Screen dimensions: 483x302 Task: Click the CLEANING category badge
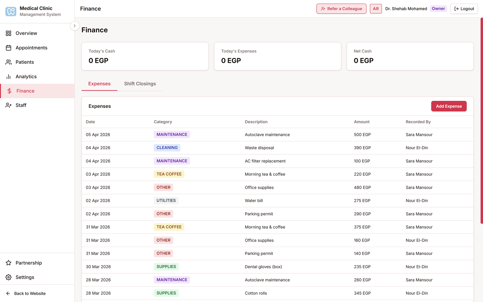point(167,148)
